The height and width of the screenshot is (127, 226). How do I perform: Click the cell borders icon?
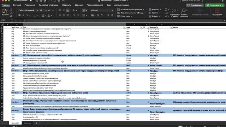click(35, 15)
